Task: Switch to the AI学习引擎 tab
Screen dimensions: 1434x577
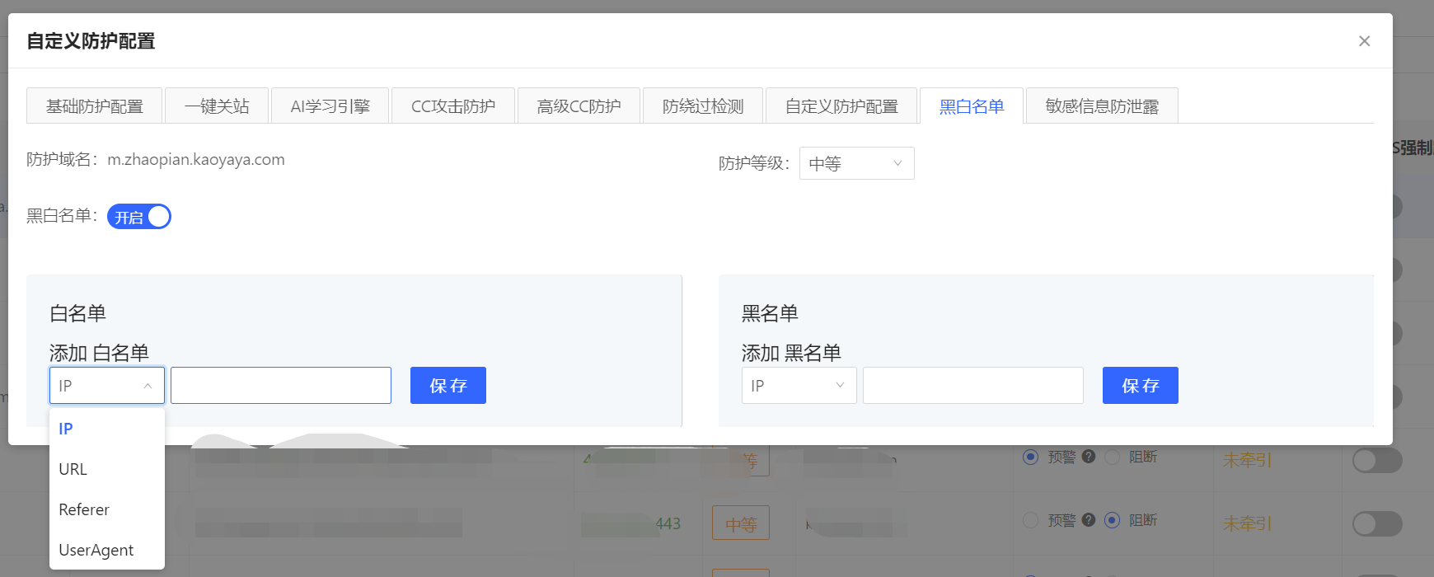Action: pos(330,106)
